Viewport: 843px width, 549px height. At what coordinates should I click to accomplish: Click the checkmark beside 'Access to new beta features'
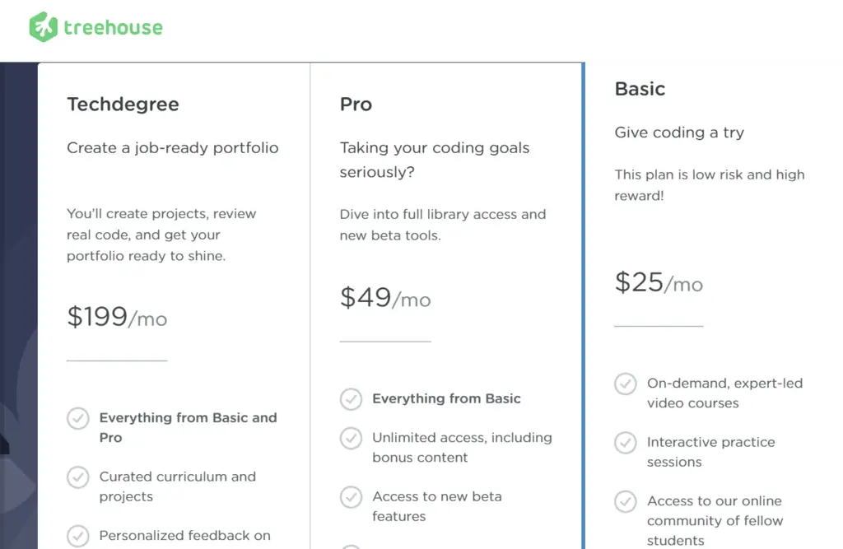point(351,497)
